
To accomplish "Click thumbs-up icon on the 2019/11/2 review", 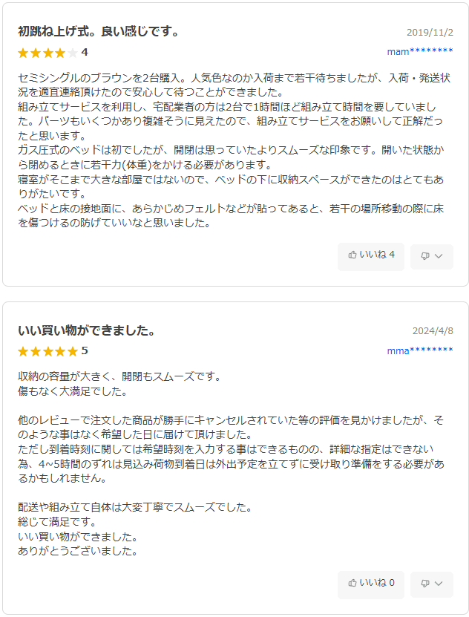I will 352,255.
